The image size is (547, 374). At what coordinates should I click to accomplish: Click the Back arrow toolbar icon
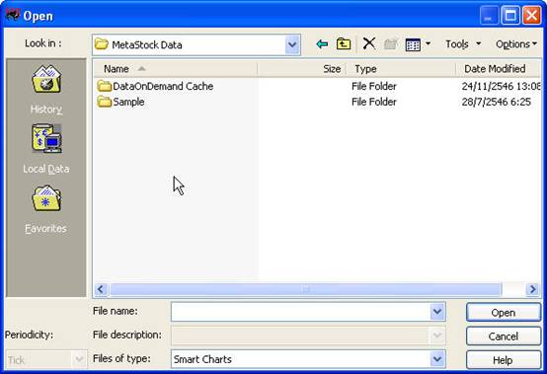point(322,44)
